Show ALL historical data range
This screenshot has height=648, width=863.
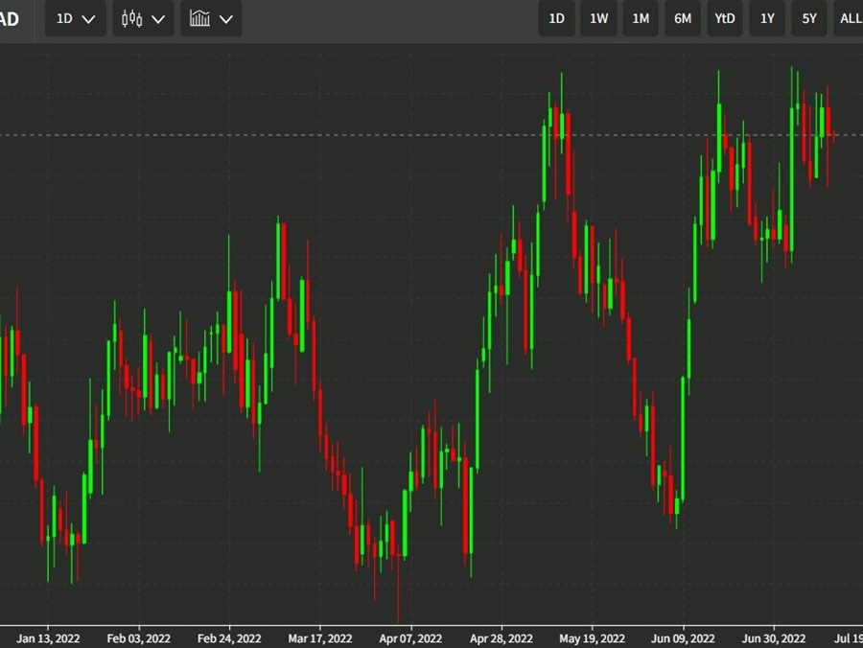click(x=849, y=19)
